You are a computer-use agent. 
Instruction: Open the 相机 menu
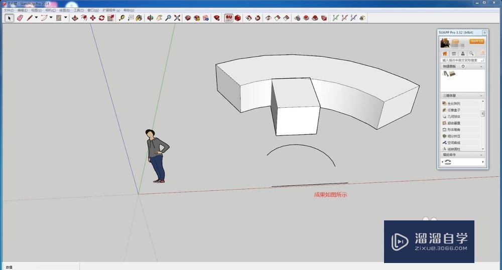[51, 10]
